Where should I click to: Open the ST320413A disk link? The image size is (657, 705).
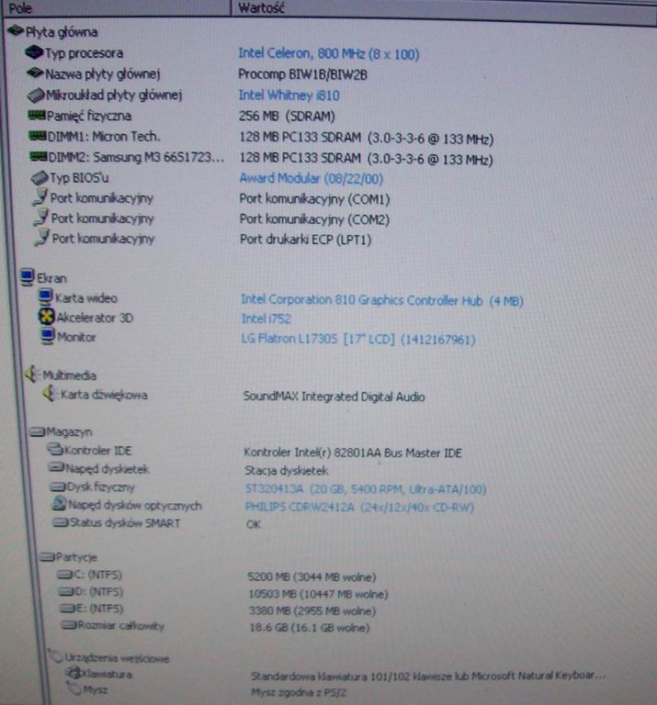coord(366,488)
